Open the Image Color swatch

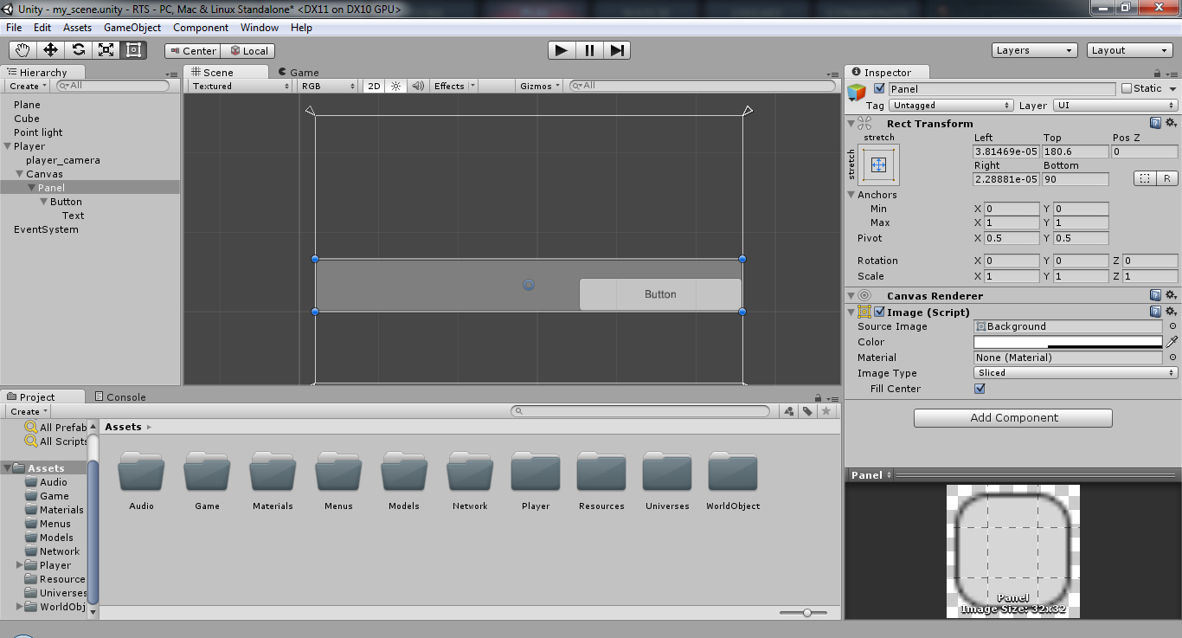click(x=1068, y=342)
